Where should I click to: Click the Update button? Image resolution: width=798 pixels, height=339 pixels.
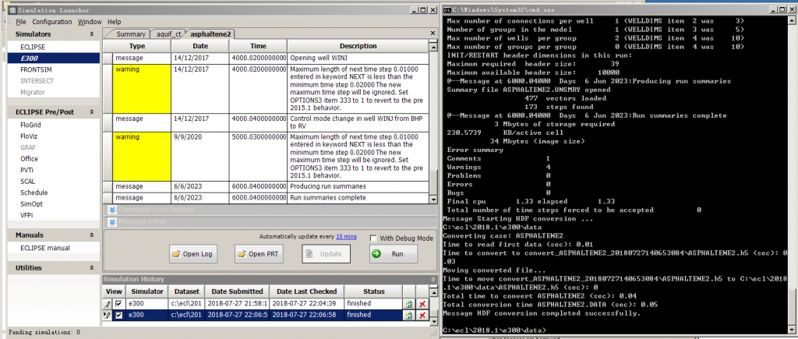(x=326, y=254)
